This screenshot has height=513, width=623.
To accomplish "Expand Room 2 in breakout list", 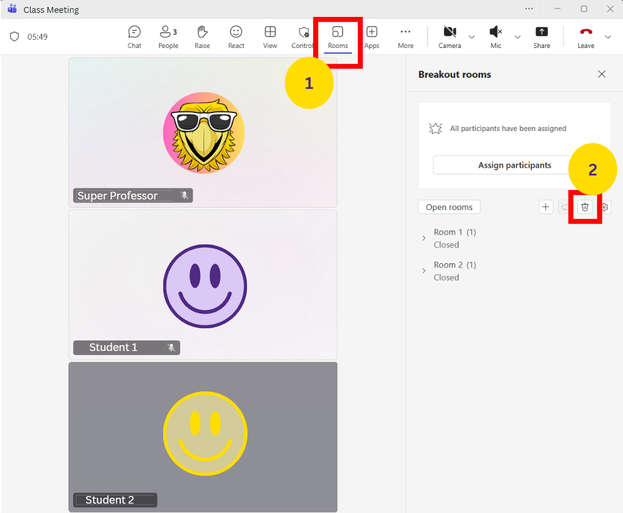I will click(x=424, y=271).
